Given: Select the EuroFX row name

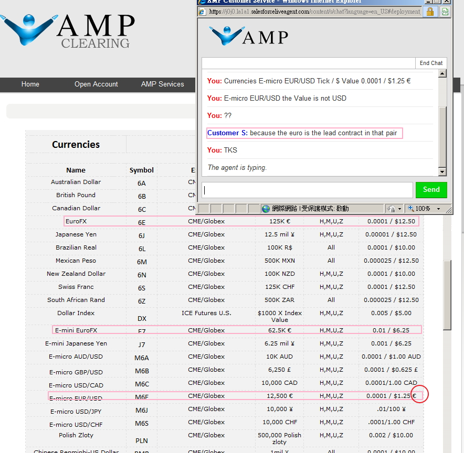Looking at the screenshot, I should click(76, 221).
